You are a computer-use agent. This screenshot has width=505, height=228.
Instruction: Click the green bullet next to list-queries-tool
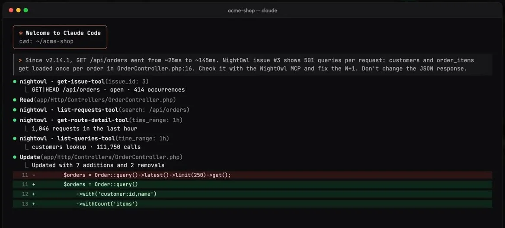coord(15,139)
